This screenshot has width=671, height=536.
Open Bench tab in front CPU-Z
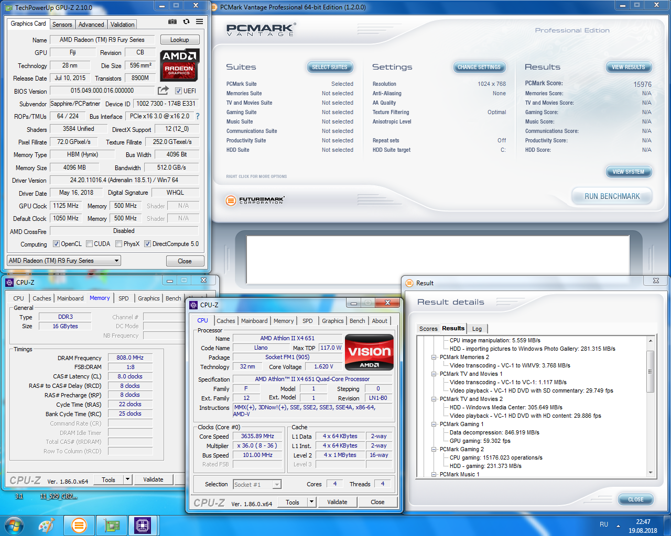click(358, 321)
